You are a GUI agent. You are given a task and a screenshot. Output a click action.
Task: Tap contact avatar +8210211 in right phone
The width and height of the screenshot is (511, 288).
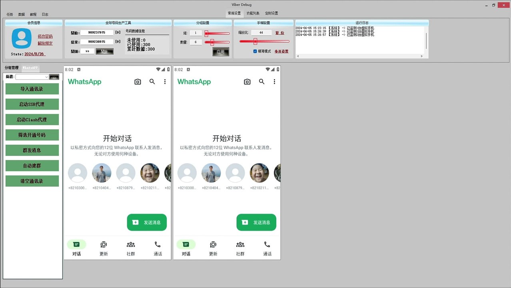click(259, 173)
